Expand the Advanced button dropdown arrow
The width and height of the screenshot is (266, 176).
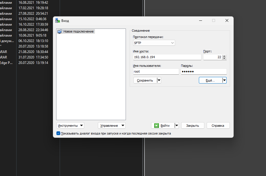224,80
